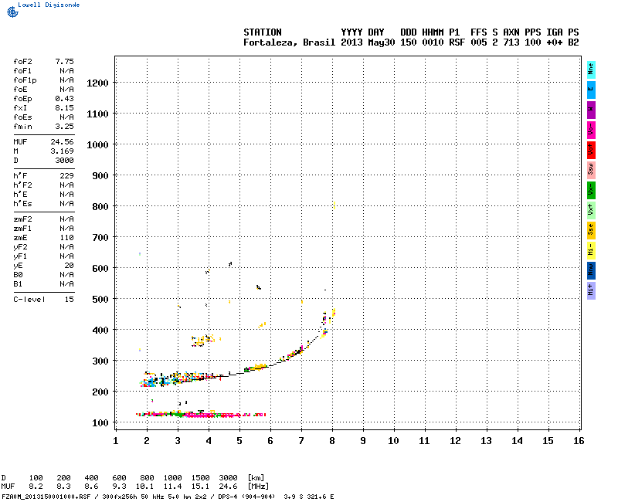Viewport: 618px width, 502px height.
Task: Click the [MHz] unit label
Action: pos(258,487)
